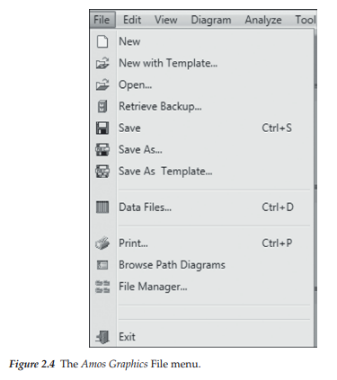Select Data Files... menu entry
337x380 pixels.
pyautogui.click(x=145, y=207)
